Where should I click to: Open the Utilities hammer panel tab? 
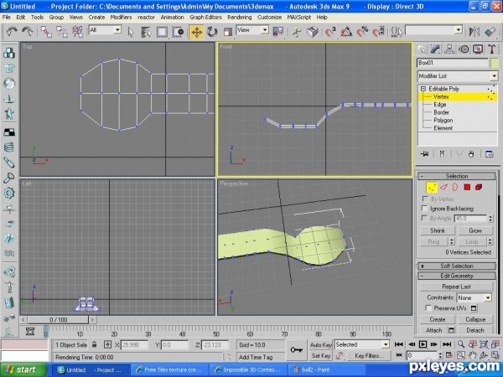pyautogui.click(x=492, y=49)
